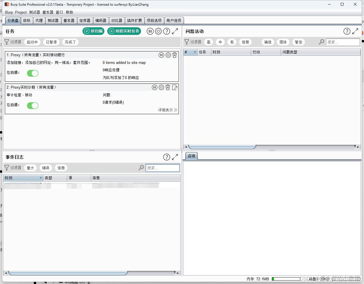364x284 pixels.
Task: Toggle the 起动中 task filter
Action: pyautogui.click(x=32, y=42)
